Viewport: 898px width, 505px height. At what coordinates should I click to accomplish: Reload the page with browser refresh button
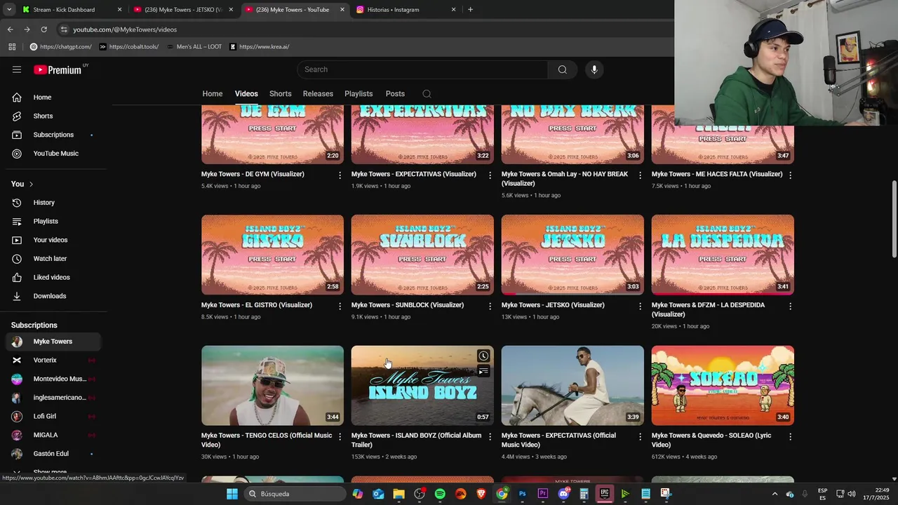pos(43,29)
